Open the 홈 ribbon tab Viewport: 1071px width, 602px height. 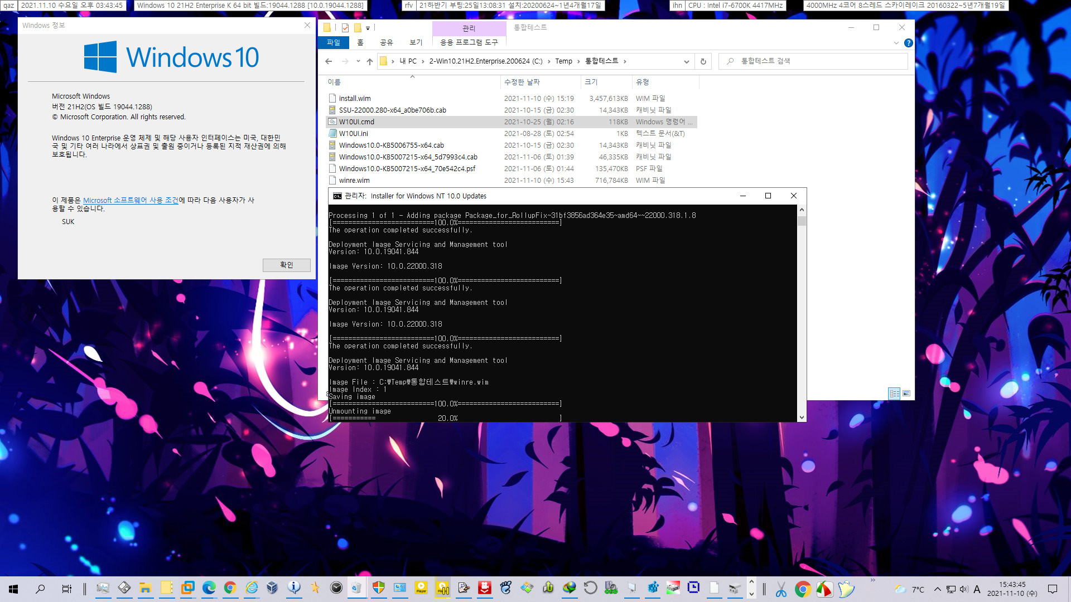pos(360,42)
